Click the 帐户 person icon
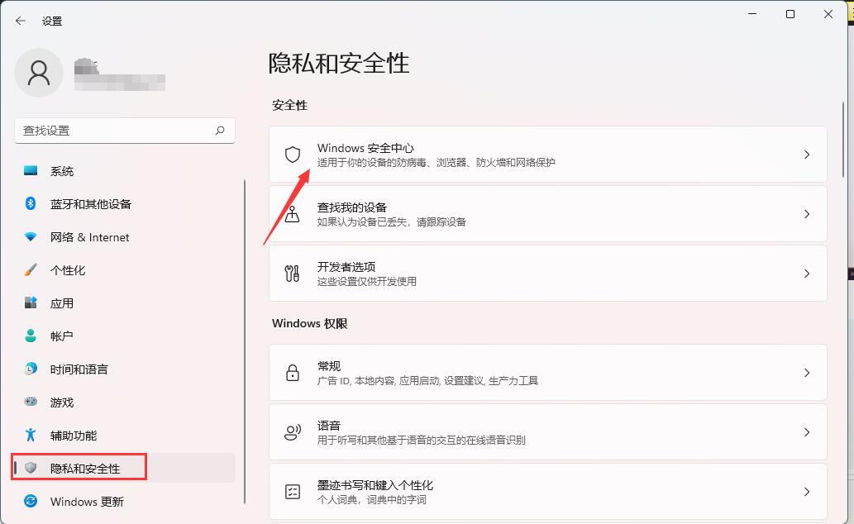 tap(31, 336)
